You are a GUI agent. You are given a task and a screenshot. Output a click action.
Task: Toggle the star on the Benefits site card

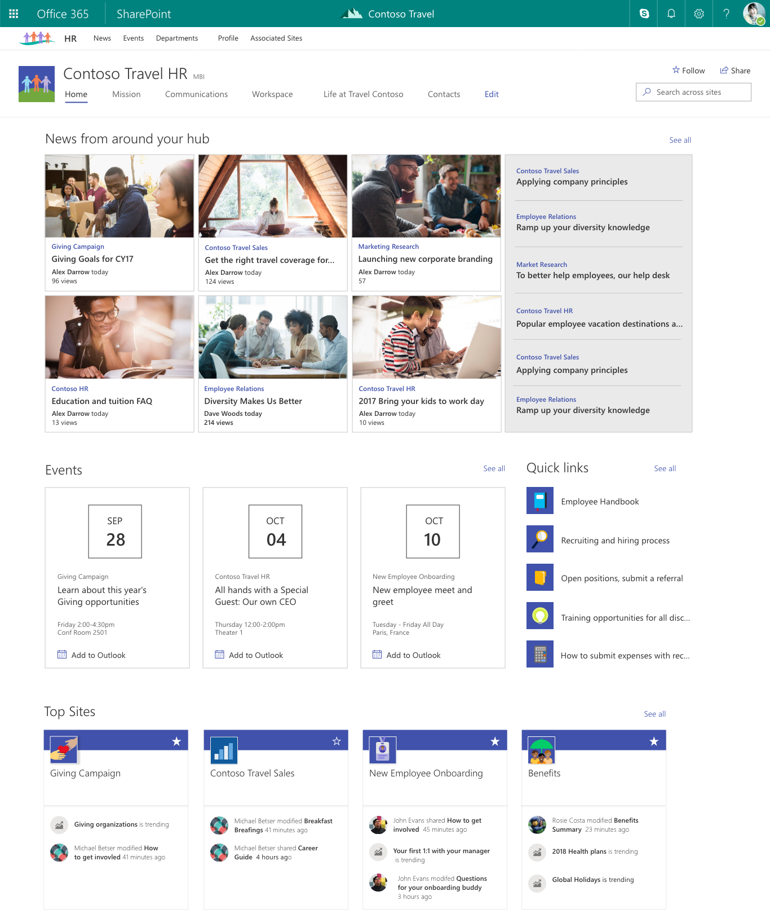[654, 741]
